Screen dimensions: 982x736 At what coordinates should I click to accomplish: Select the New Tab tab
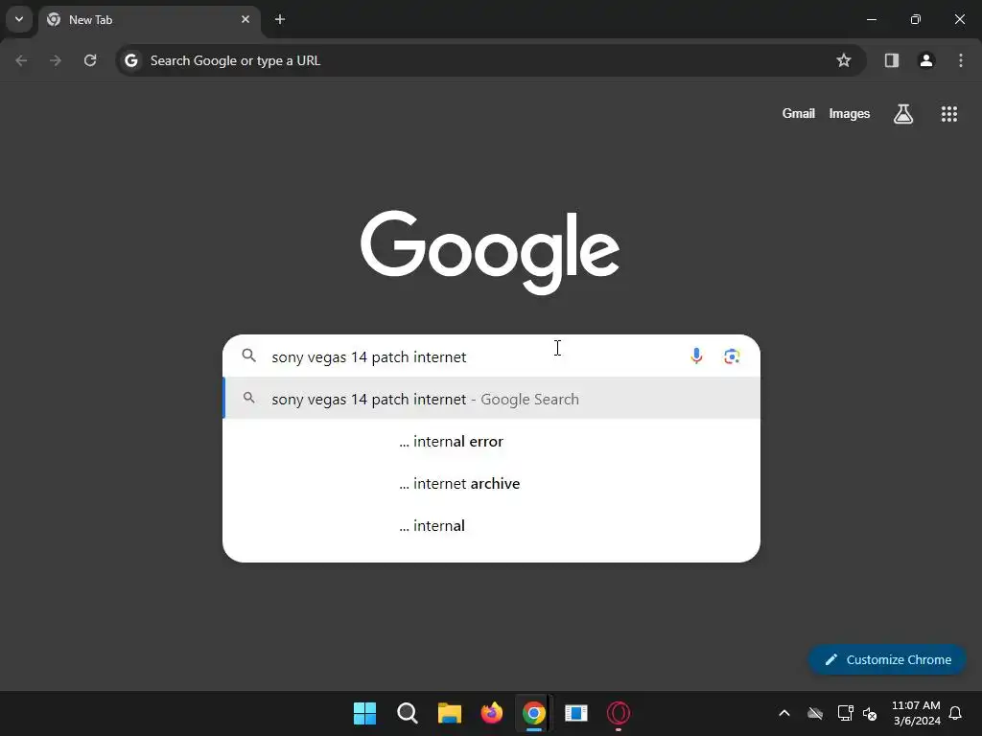[149, 20]
